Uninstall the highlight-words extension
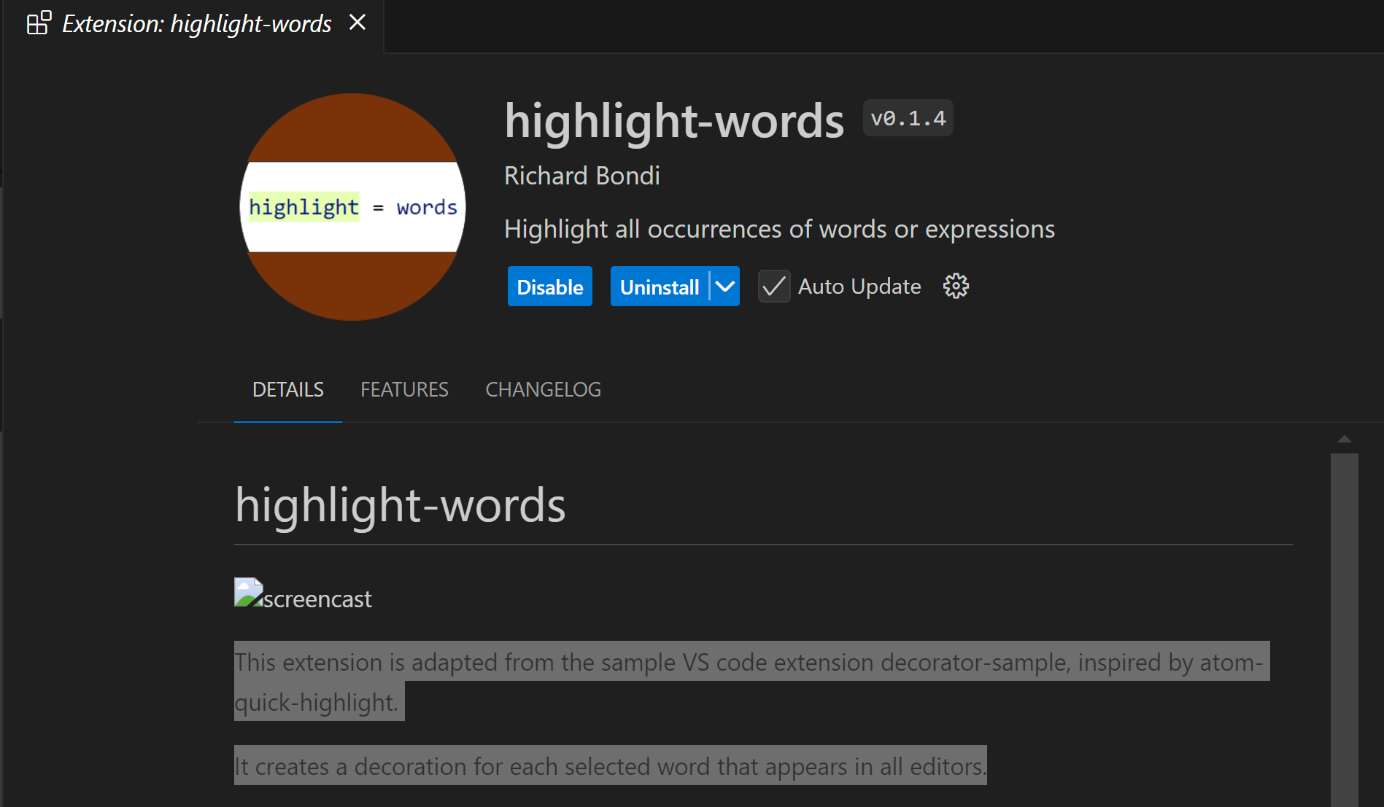The width and height of the screenshot is (1384, 807). pyautogui.click(x=660, y=286)
